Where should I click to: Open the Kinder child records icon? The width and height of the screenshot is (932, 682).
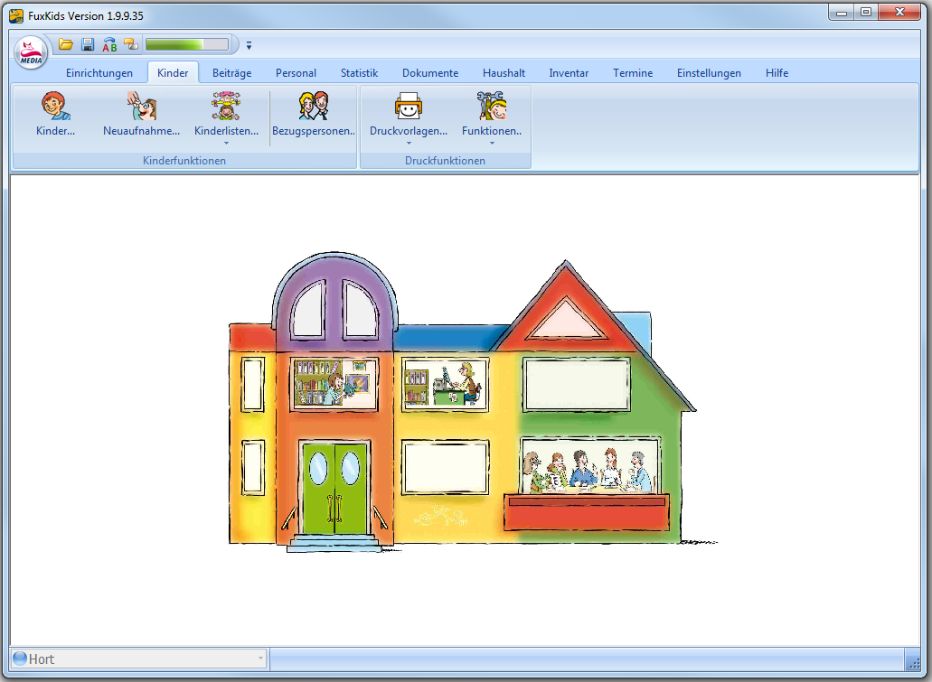click(56, 106)
